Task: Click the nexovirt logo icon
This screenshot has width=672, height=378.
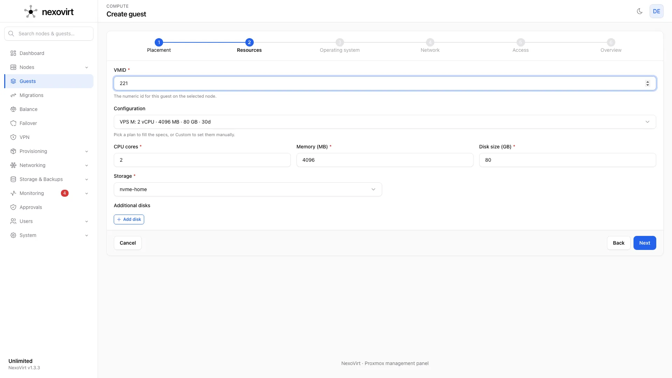Action: pyautogui.click(x=31, y=12)
